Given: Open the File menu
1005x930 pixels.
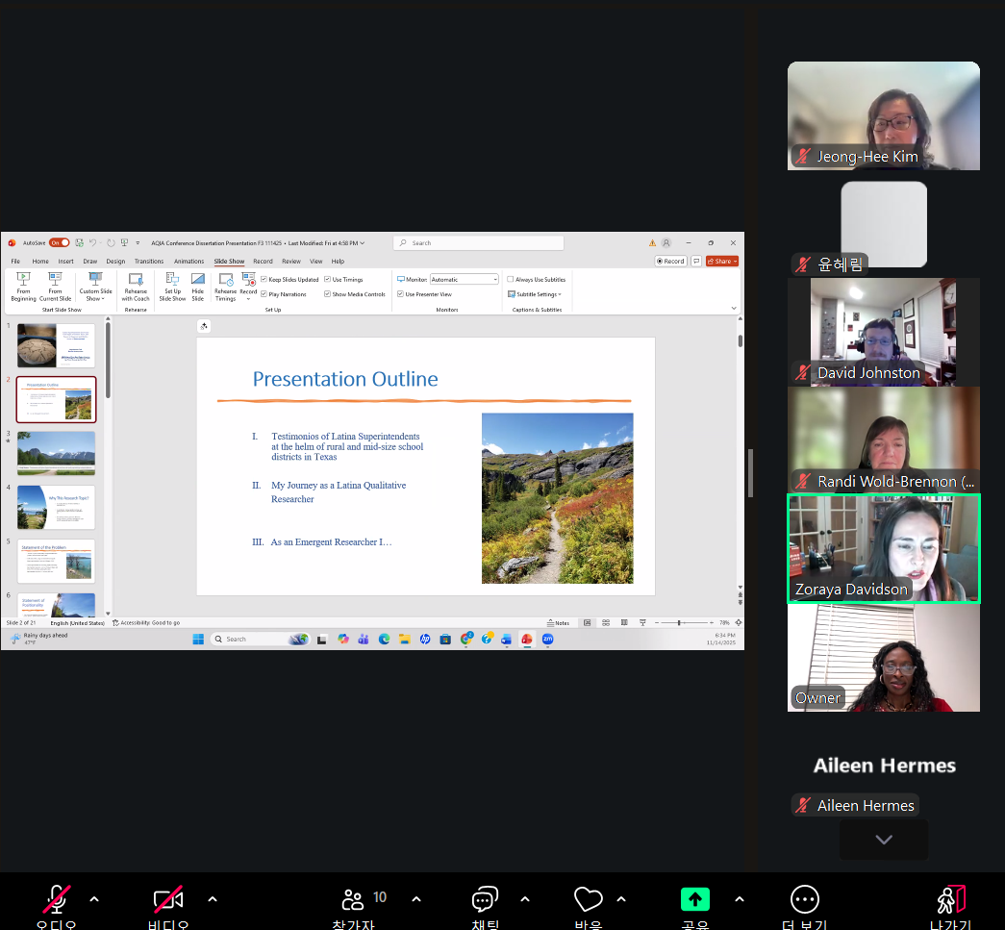Looking at the screenshot, I should [15, 261].
